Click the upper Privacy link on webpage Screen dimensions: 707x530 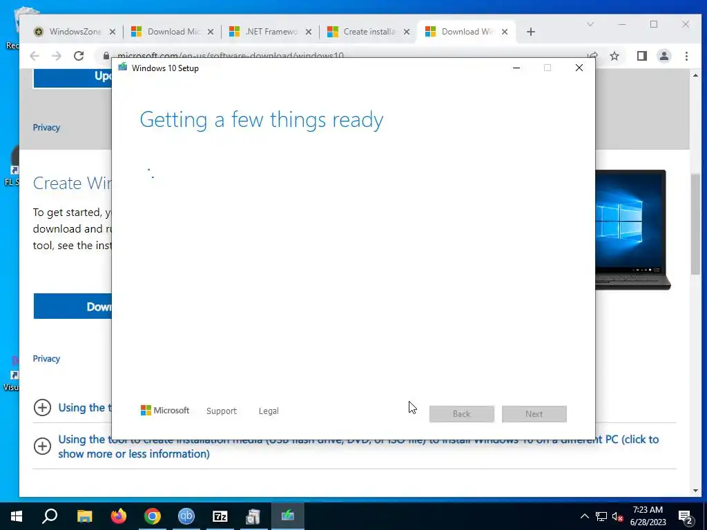click(46, 128)
